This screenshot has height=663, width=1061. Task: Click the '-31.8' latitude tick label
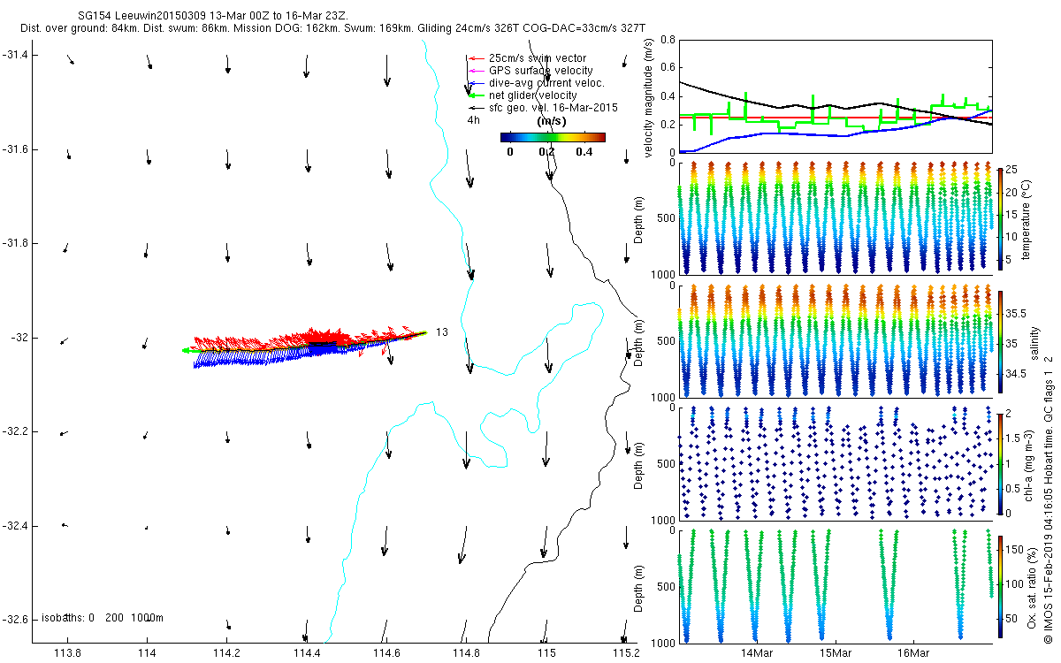coord(15,243)
